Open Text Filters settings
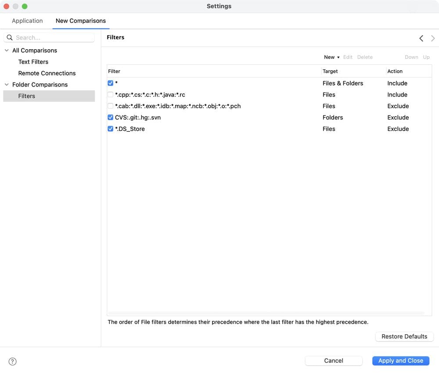Viewport: 439px width, 375px height. tap(33, 62)
